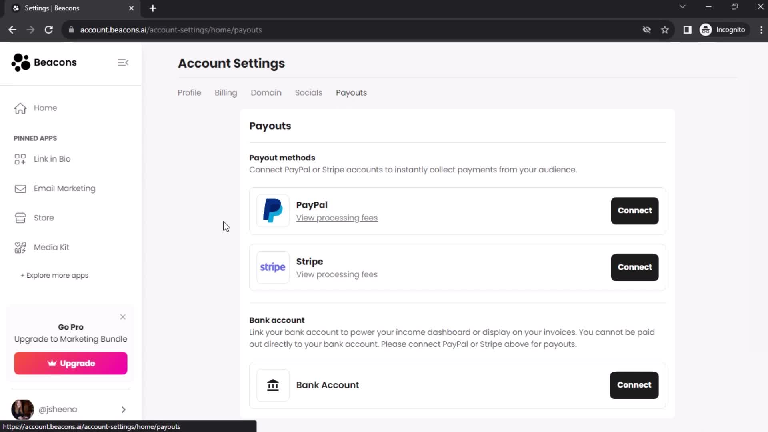This screenshot has height=432, width=768.
Task: View PayPal processing fees link
Action: pyautogui.click(x=337, y=218)
